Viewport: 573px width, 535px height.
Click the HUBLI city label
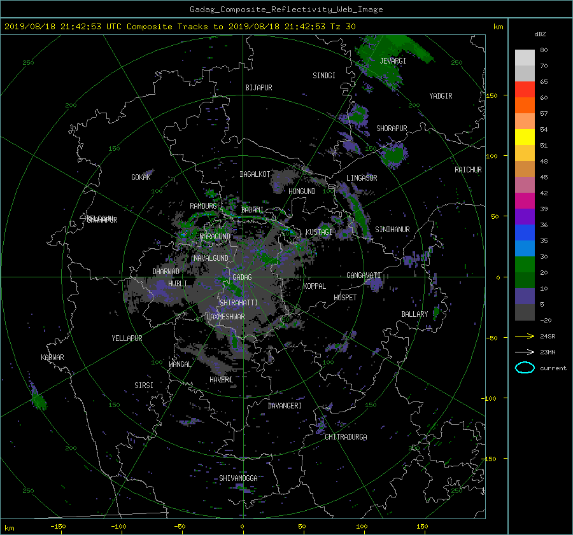click(x=178, y=284)
